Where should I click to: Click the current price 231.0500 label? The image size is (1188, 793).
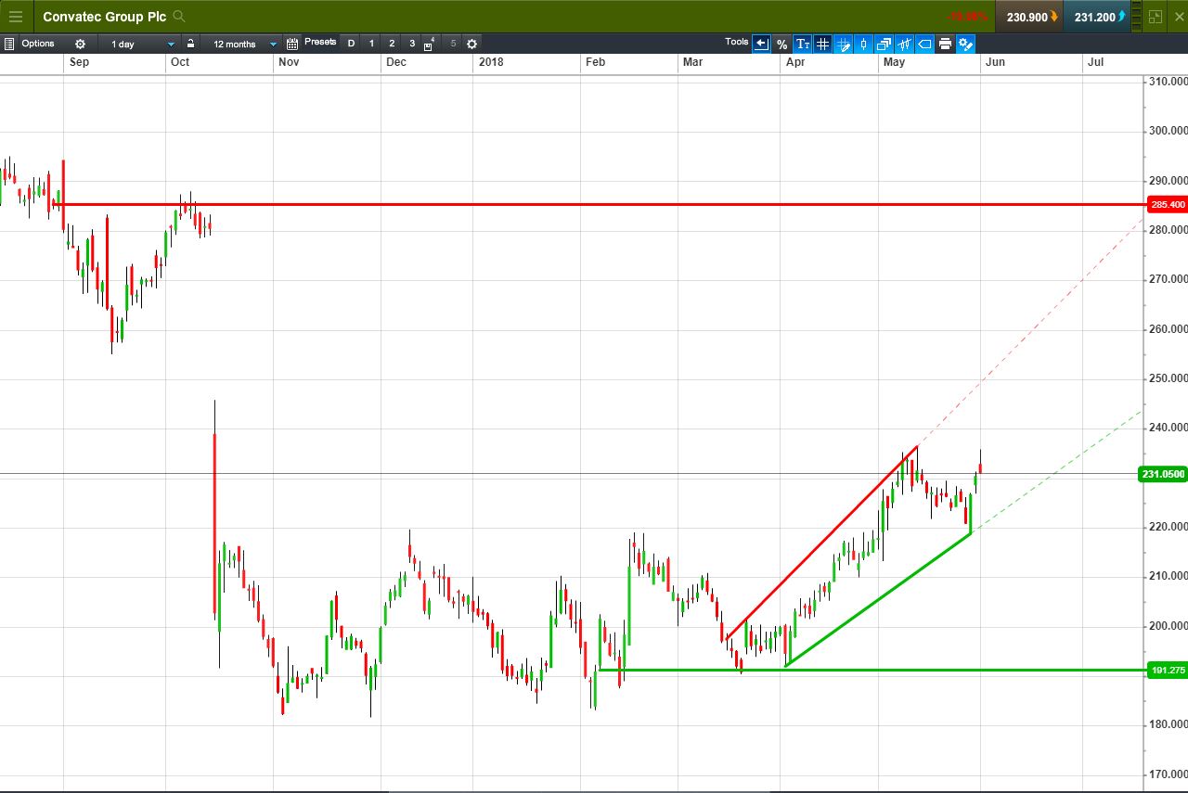(x=1163, y=474)
